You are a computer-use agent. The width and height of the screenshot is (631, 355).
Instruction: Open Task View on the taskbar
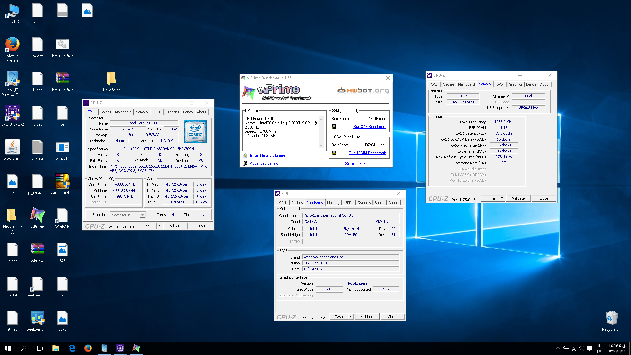tap(39, 348)
